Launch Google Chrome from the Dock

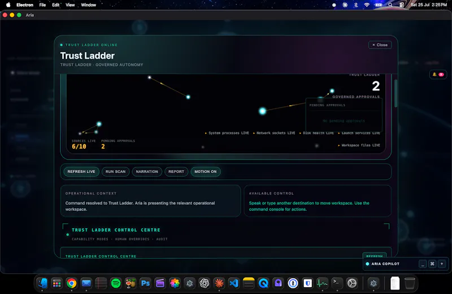72,283
